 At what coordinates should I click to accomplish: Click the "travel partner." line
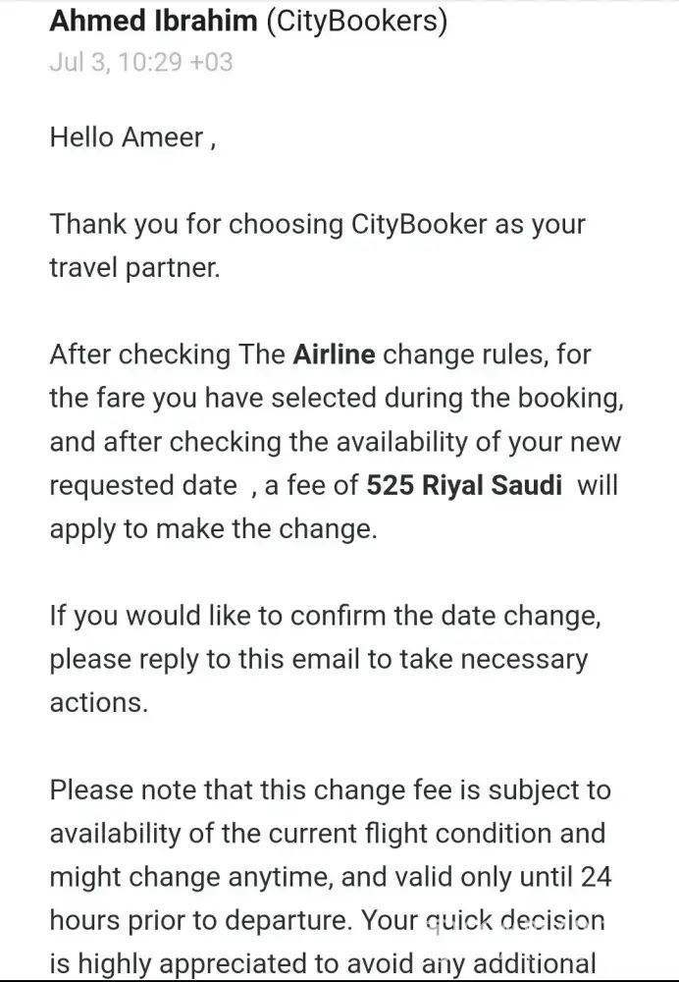click(x=134, y=267)
